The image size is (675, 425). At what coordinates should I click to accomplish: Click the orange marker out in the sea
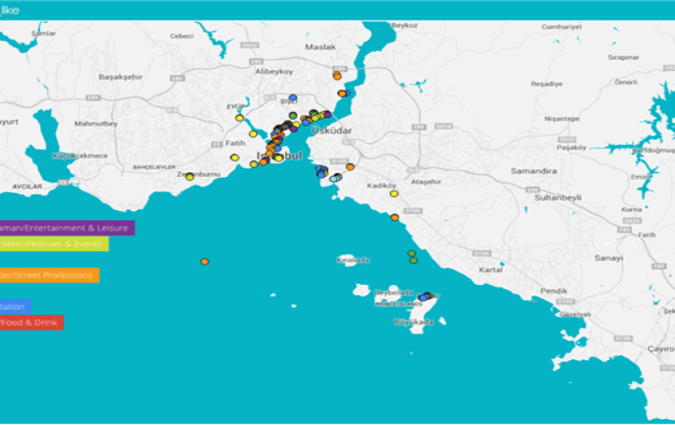(204, 261)
